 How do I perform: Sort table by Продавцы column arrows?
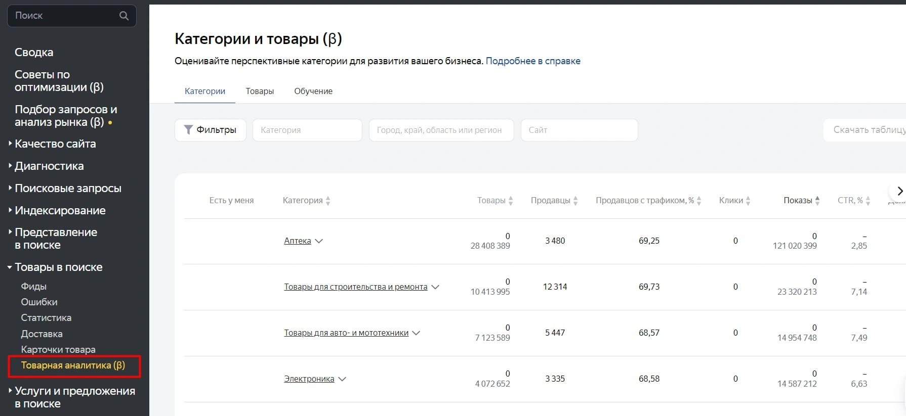pos(575,201)
